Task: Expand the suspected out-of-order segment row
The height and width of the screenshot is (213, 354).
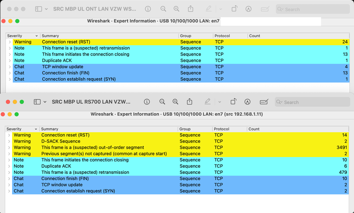Action: point(9,148)
